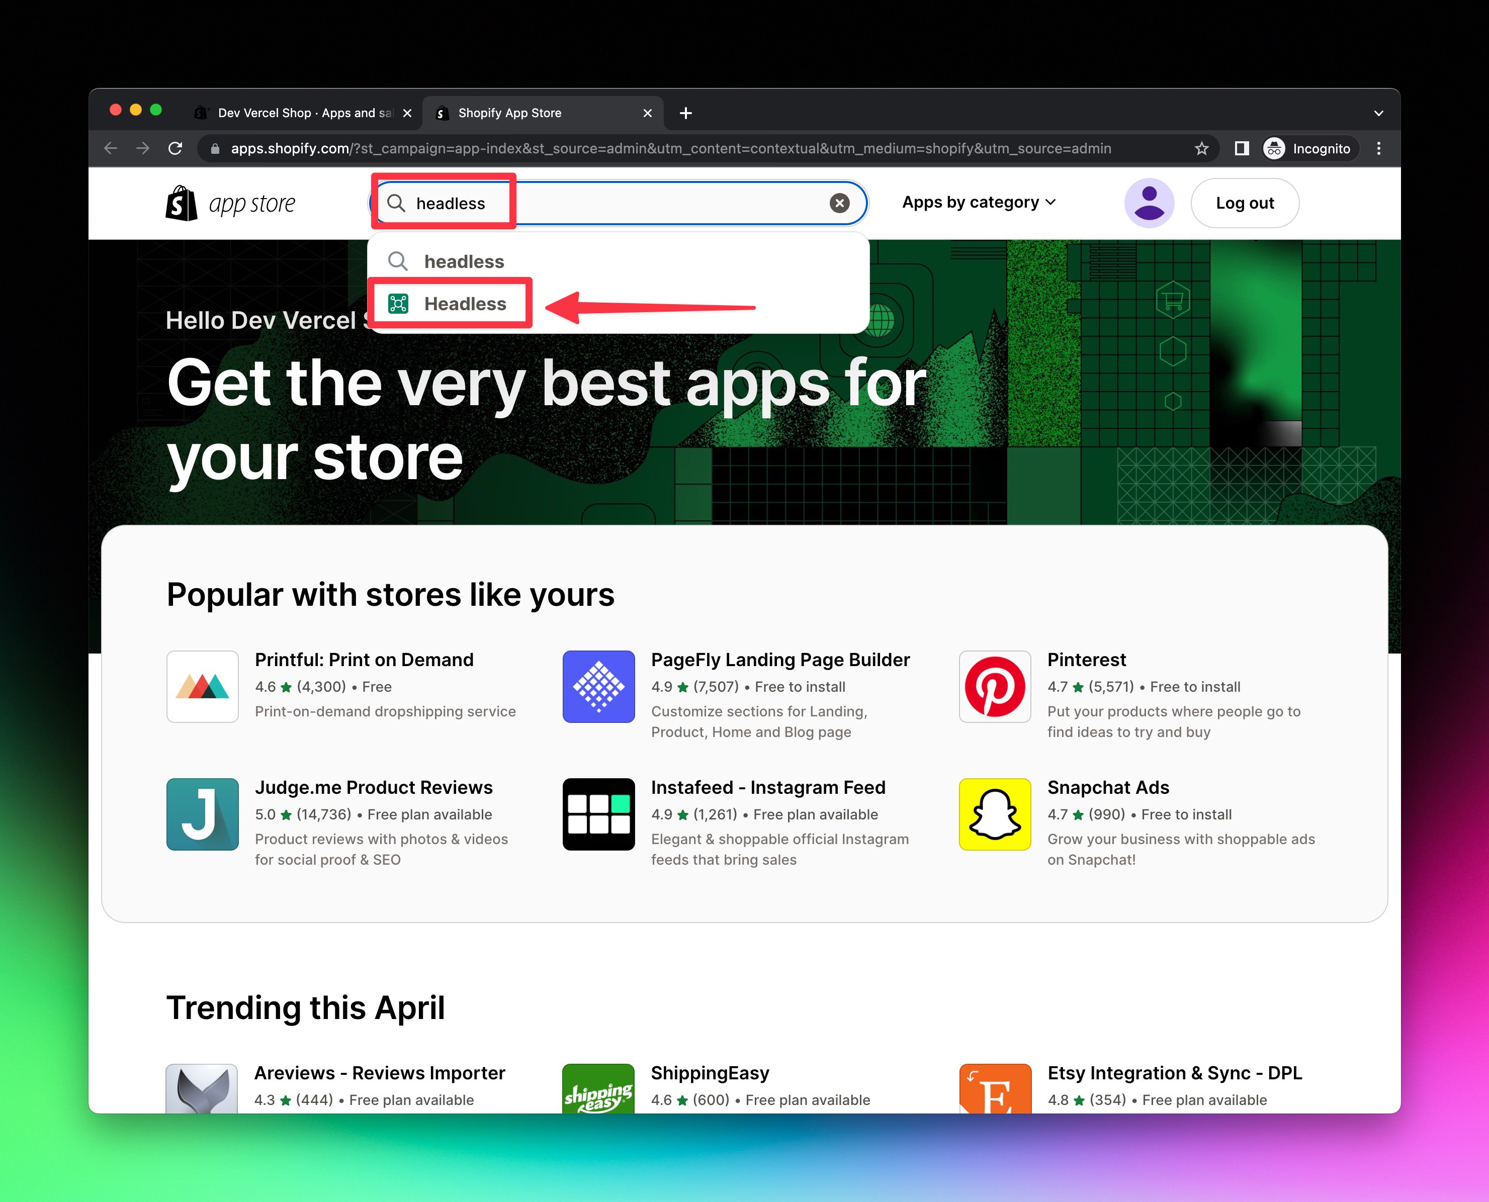The image size is (1489, 1202).
Task: Close the Shopify App Store tab
Action: [x=648, y=113]
